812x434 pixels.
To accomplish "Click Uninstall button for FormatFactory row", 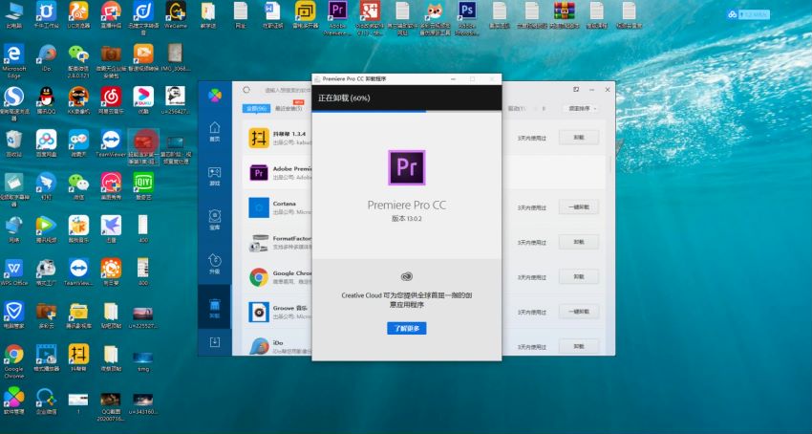I will (x=579, y=242).
